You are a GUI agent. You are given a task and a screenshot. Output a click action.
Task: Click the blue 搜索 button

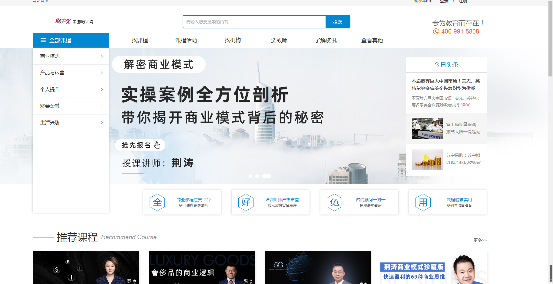pos(338,22)
